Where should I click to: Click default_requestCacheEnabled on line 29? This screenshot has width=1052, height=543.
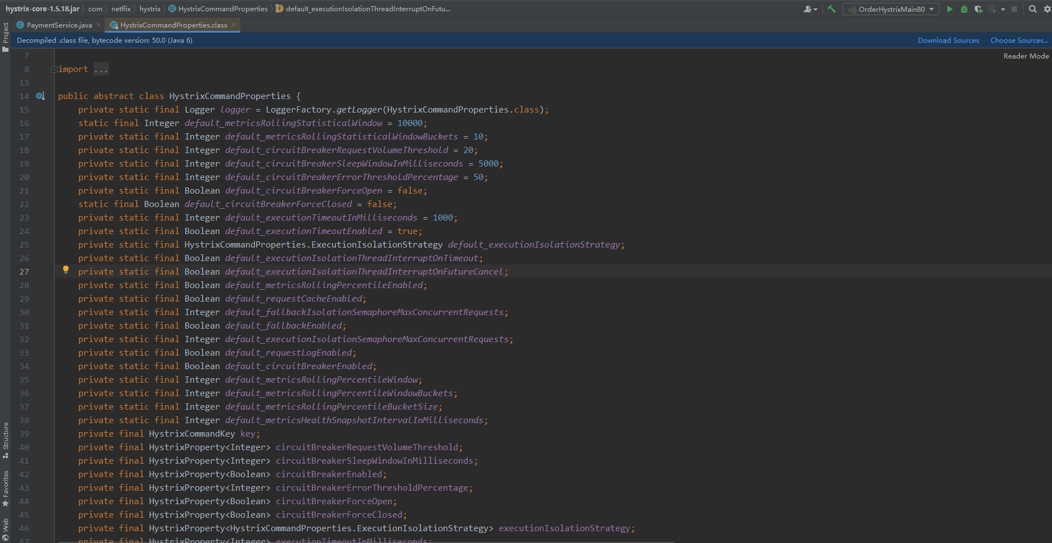294,299
